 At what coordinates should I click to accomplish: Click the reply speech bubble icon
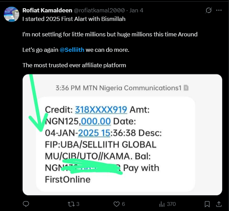click(26, 204)
